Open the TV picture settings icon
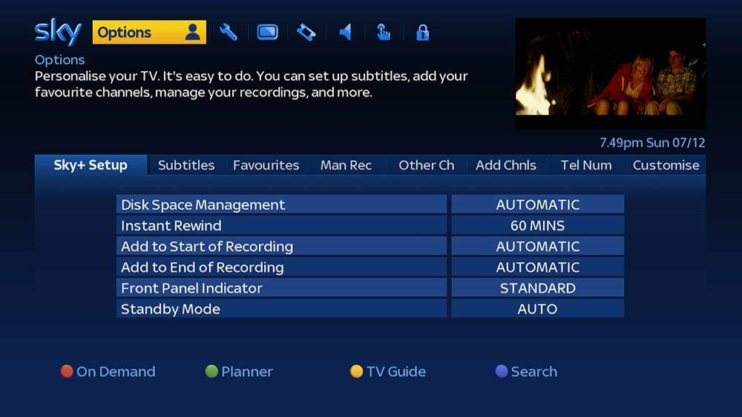This screenshot has height=417, width=742. pyautogui.click(x=267, y=33)
